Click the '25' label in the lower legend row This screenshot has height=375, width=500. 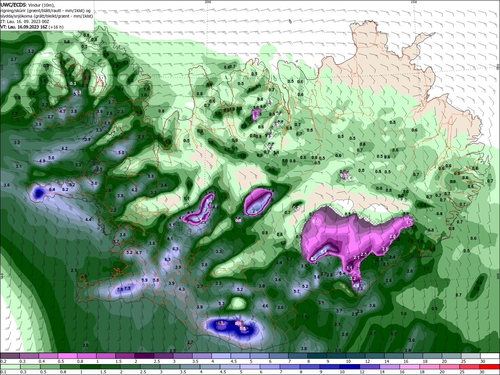(x=462, y=372)
